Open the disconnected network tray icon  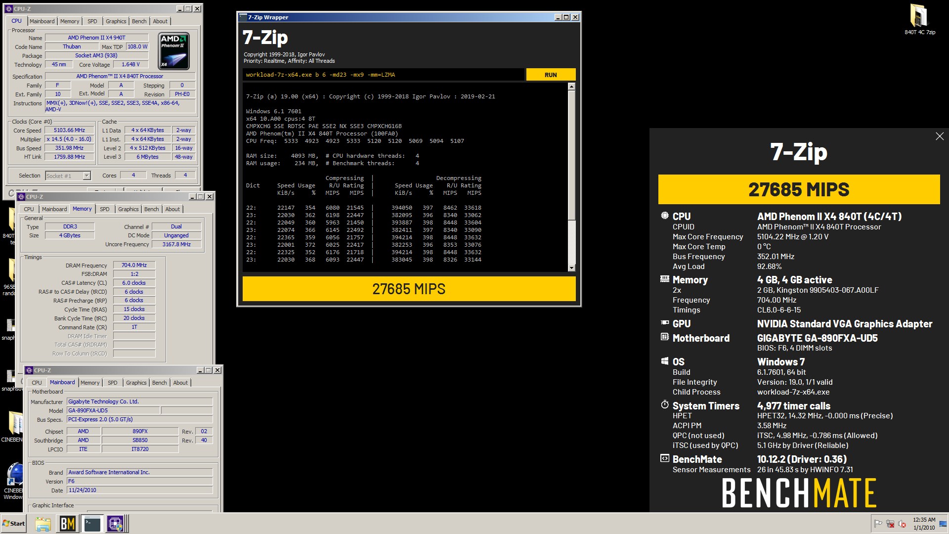pyautogui.click(x=890, y=524)
